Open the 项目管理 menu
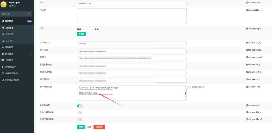Viewport: 272px width, 133px height. tap(17, 47)
